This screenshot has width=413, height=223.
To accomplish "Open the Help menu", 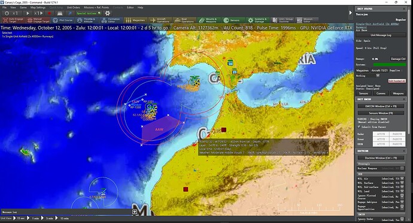I will (x=141, y=7).
